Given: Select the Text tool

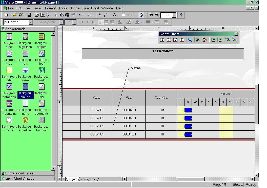Looking at the screenshot, I should [115, 15].
